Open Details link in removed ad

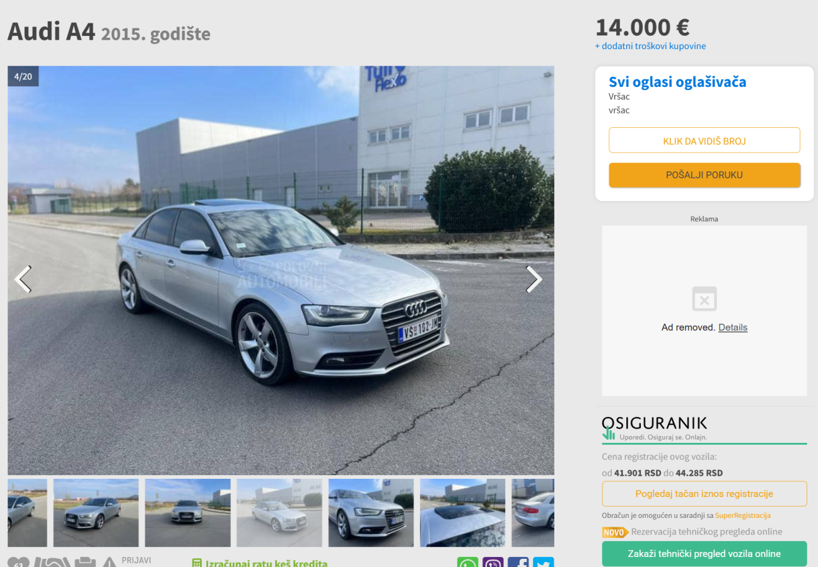pos(732,328)
